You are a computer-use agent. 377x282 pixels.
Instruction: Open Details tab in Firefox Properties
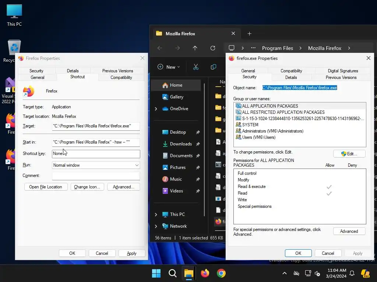73,71
